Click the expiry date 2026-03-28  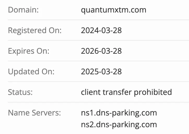[101, 51]
